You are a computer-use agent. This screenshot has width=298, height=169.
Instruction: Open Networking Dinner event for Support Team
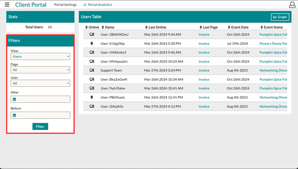tap(273, 70)
